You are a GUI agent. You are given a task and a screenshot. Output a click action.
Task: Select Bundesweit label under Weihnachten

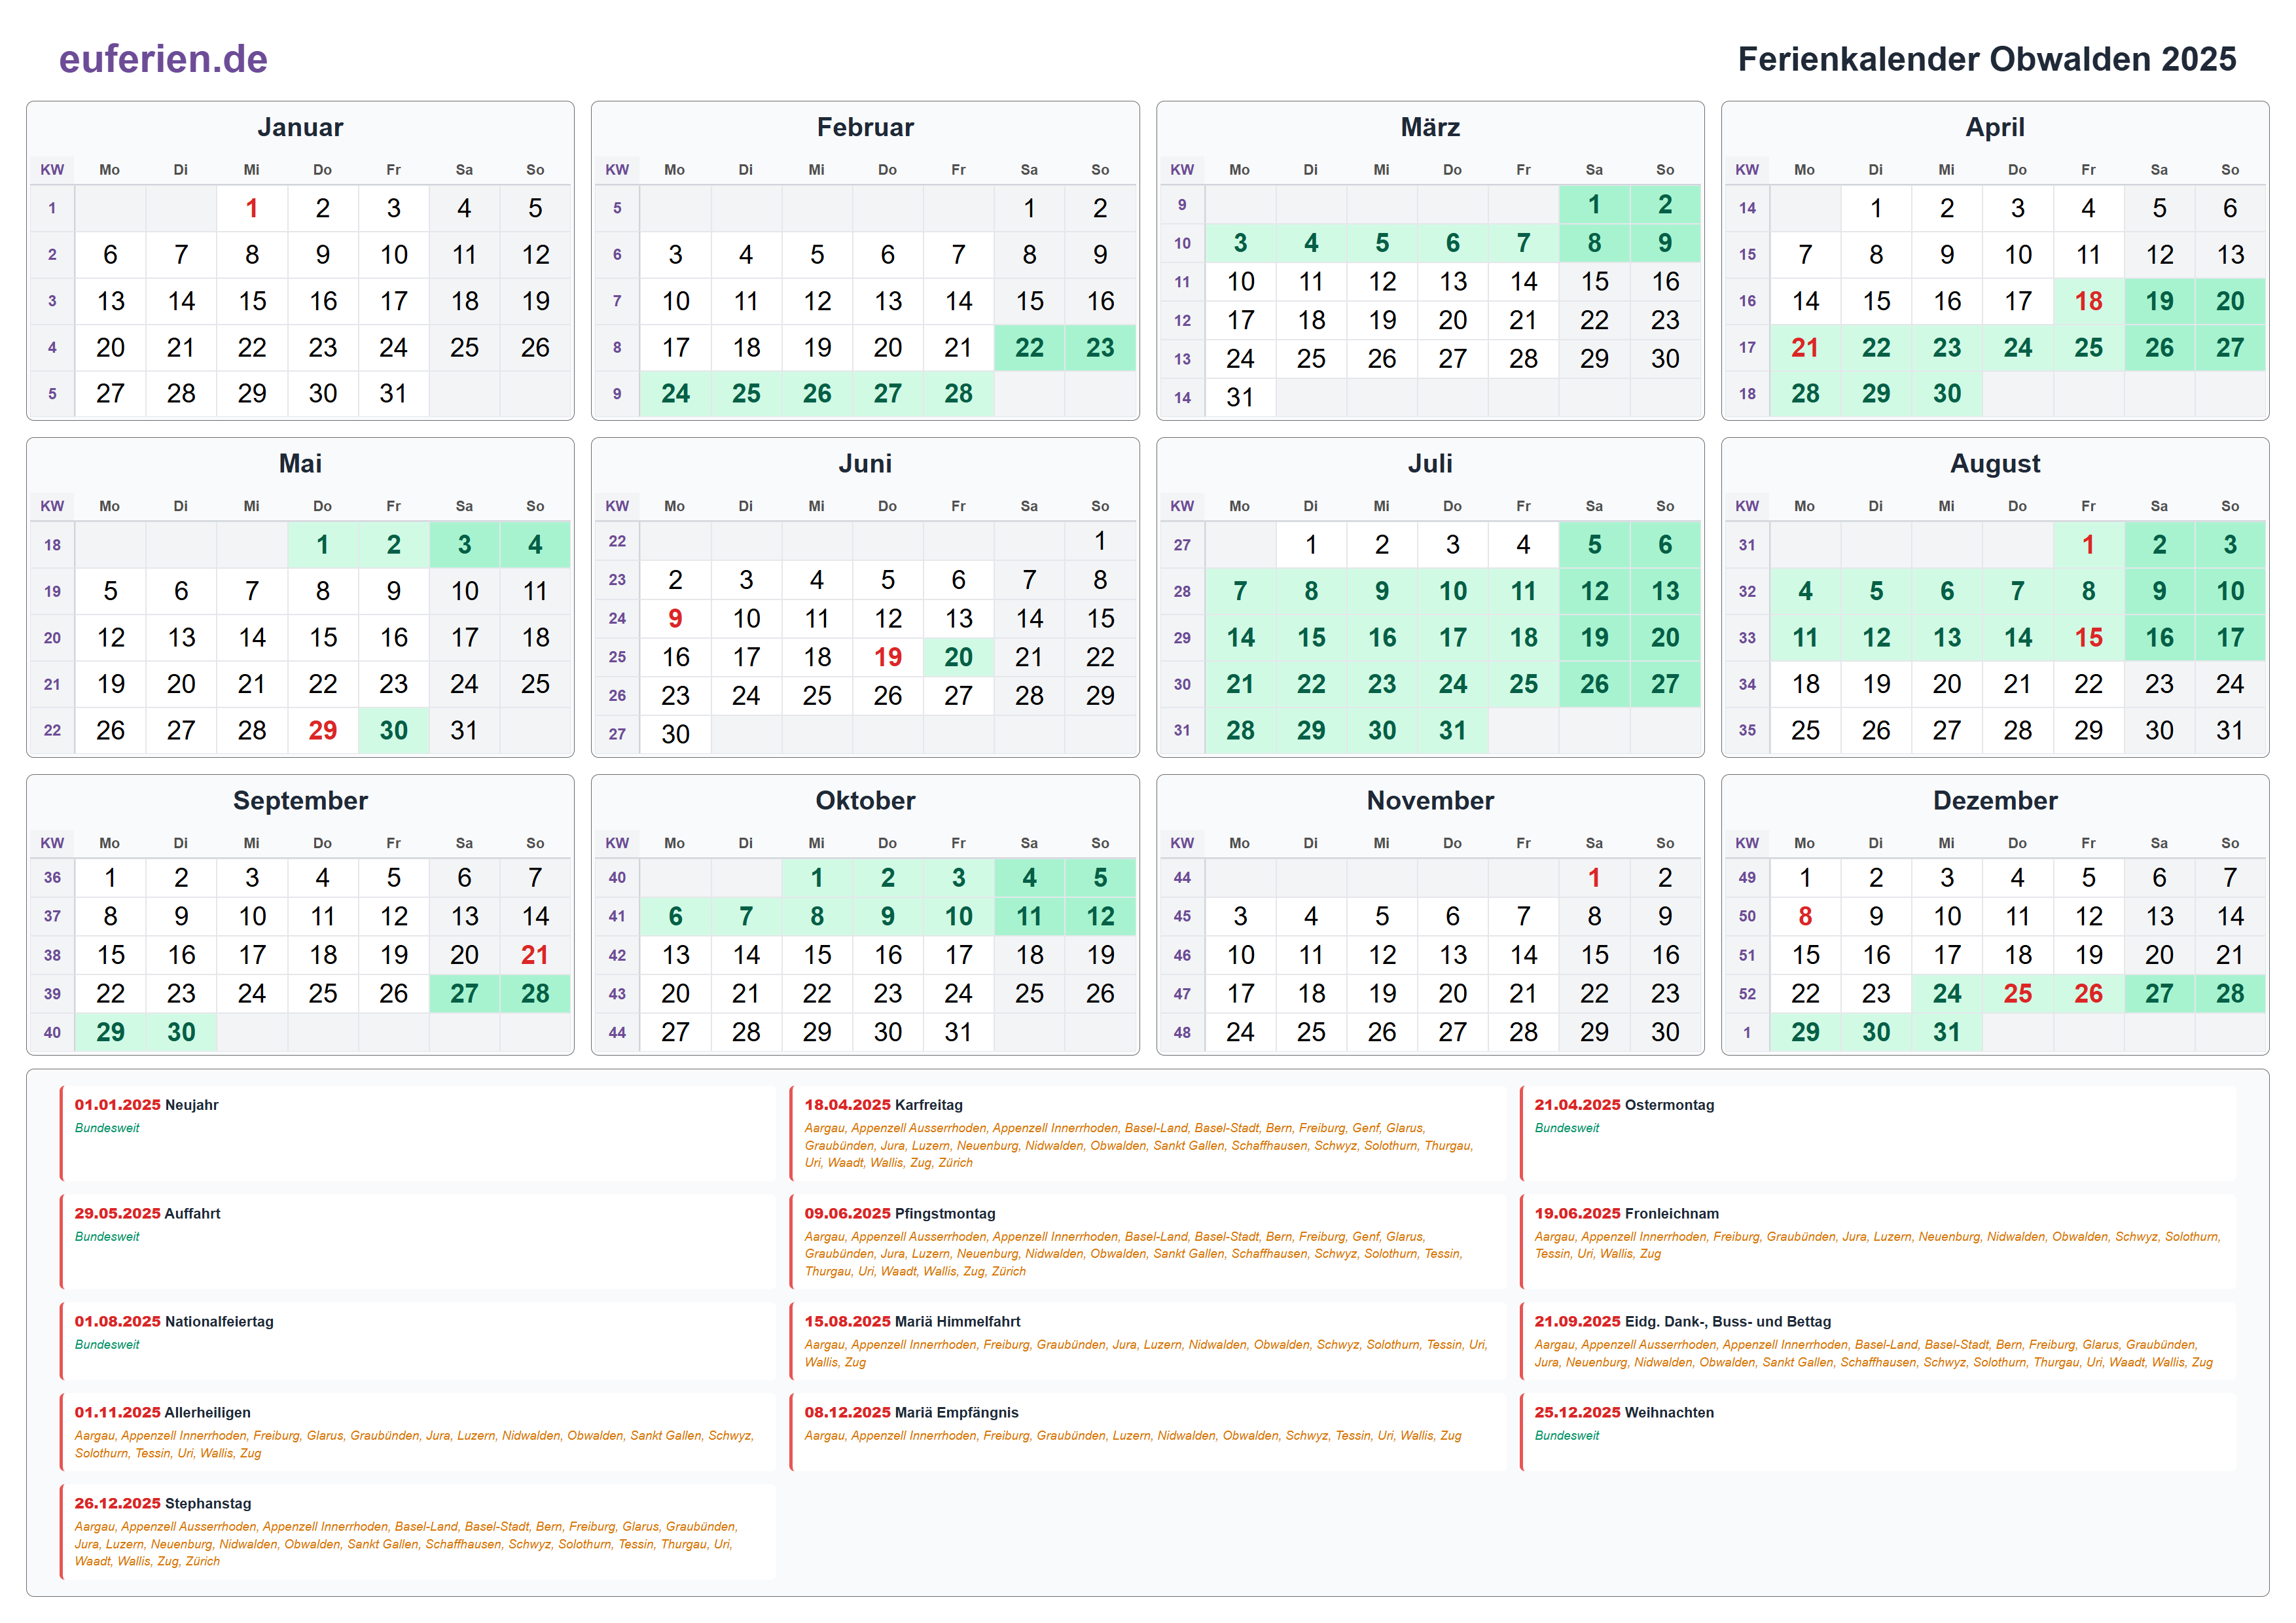[1567, 1436]
